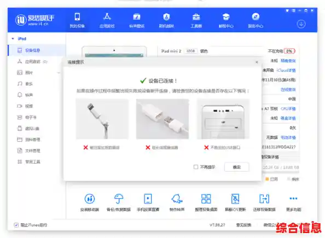325x238 pixels.
Task: Click Install Mobile Client (安装移动端) icon
Action: (x=90, y=199)
